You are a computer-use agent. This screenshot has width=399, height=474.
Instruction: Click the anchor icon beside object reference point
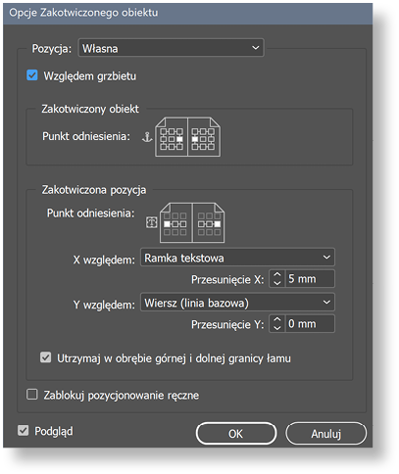click(147, 137)
